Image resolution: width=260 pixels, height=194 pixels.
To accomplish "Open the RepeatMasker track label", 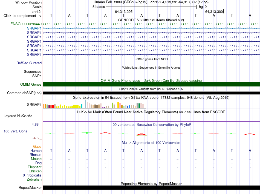I will point(30,187).
